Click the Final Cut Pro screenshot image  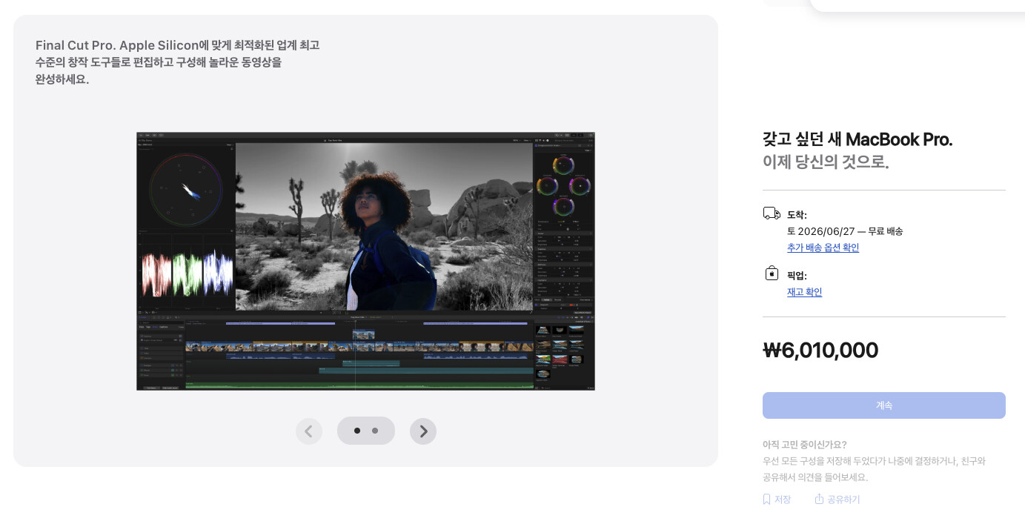tap(365, 261)
